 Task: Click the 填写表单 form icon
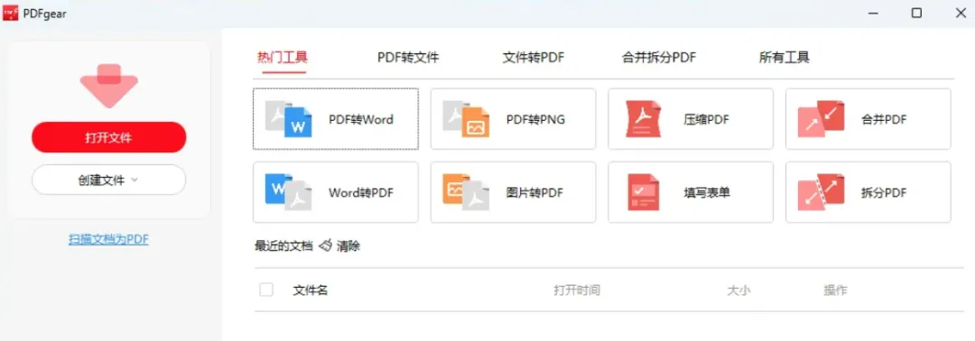point(643,192)
